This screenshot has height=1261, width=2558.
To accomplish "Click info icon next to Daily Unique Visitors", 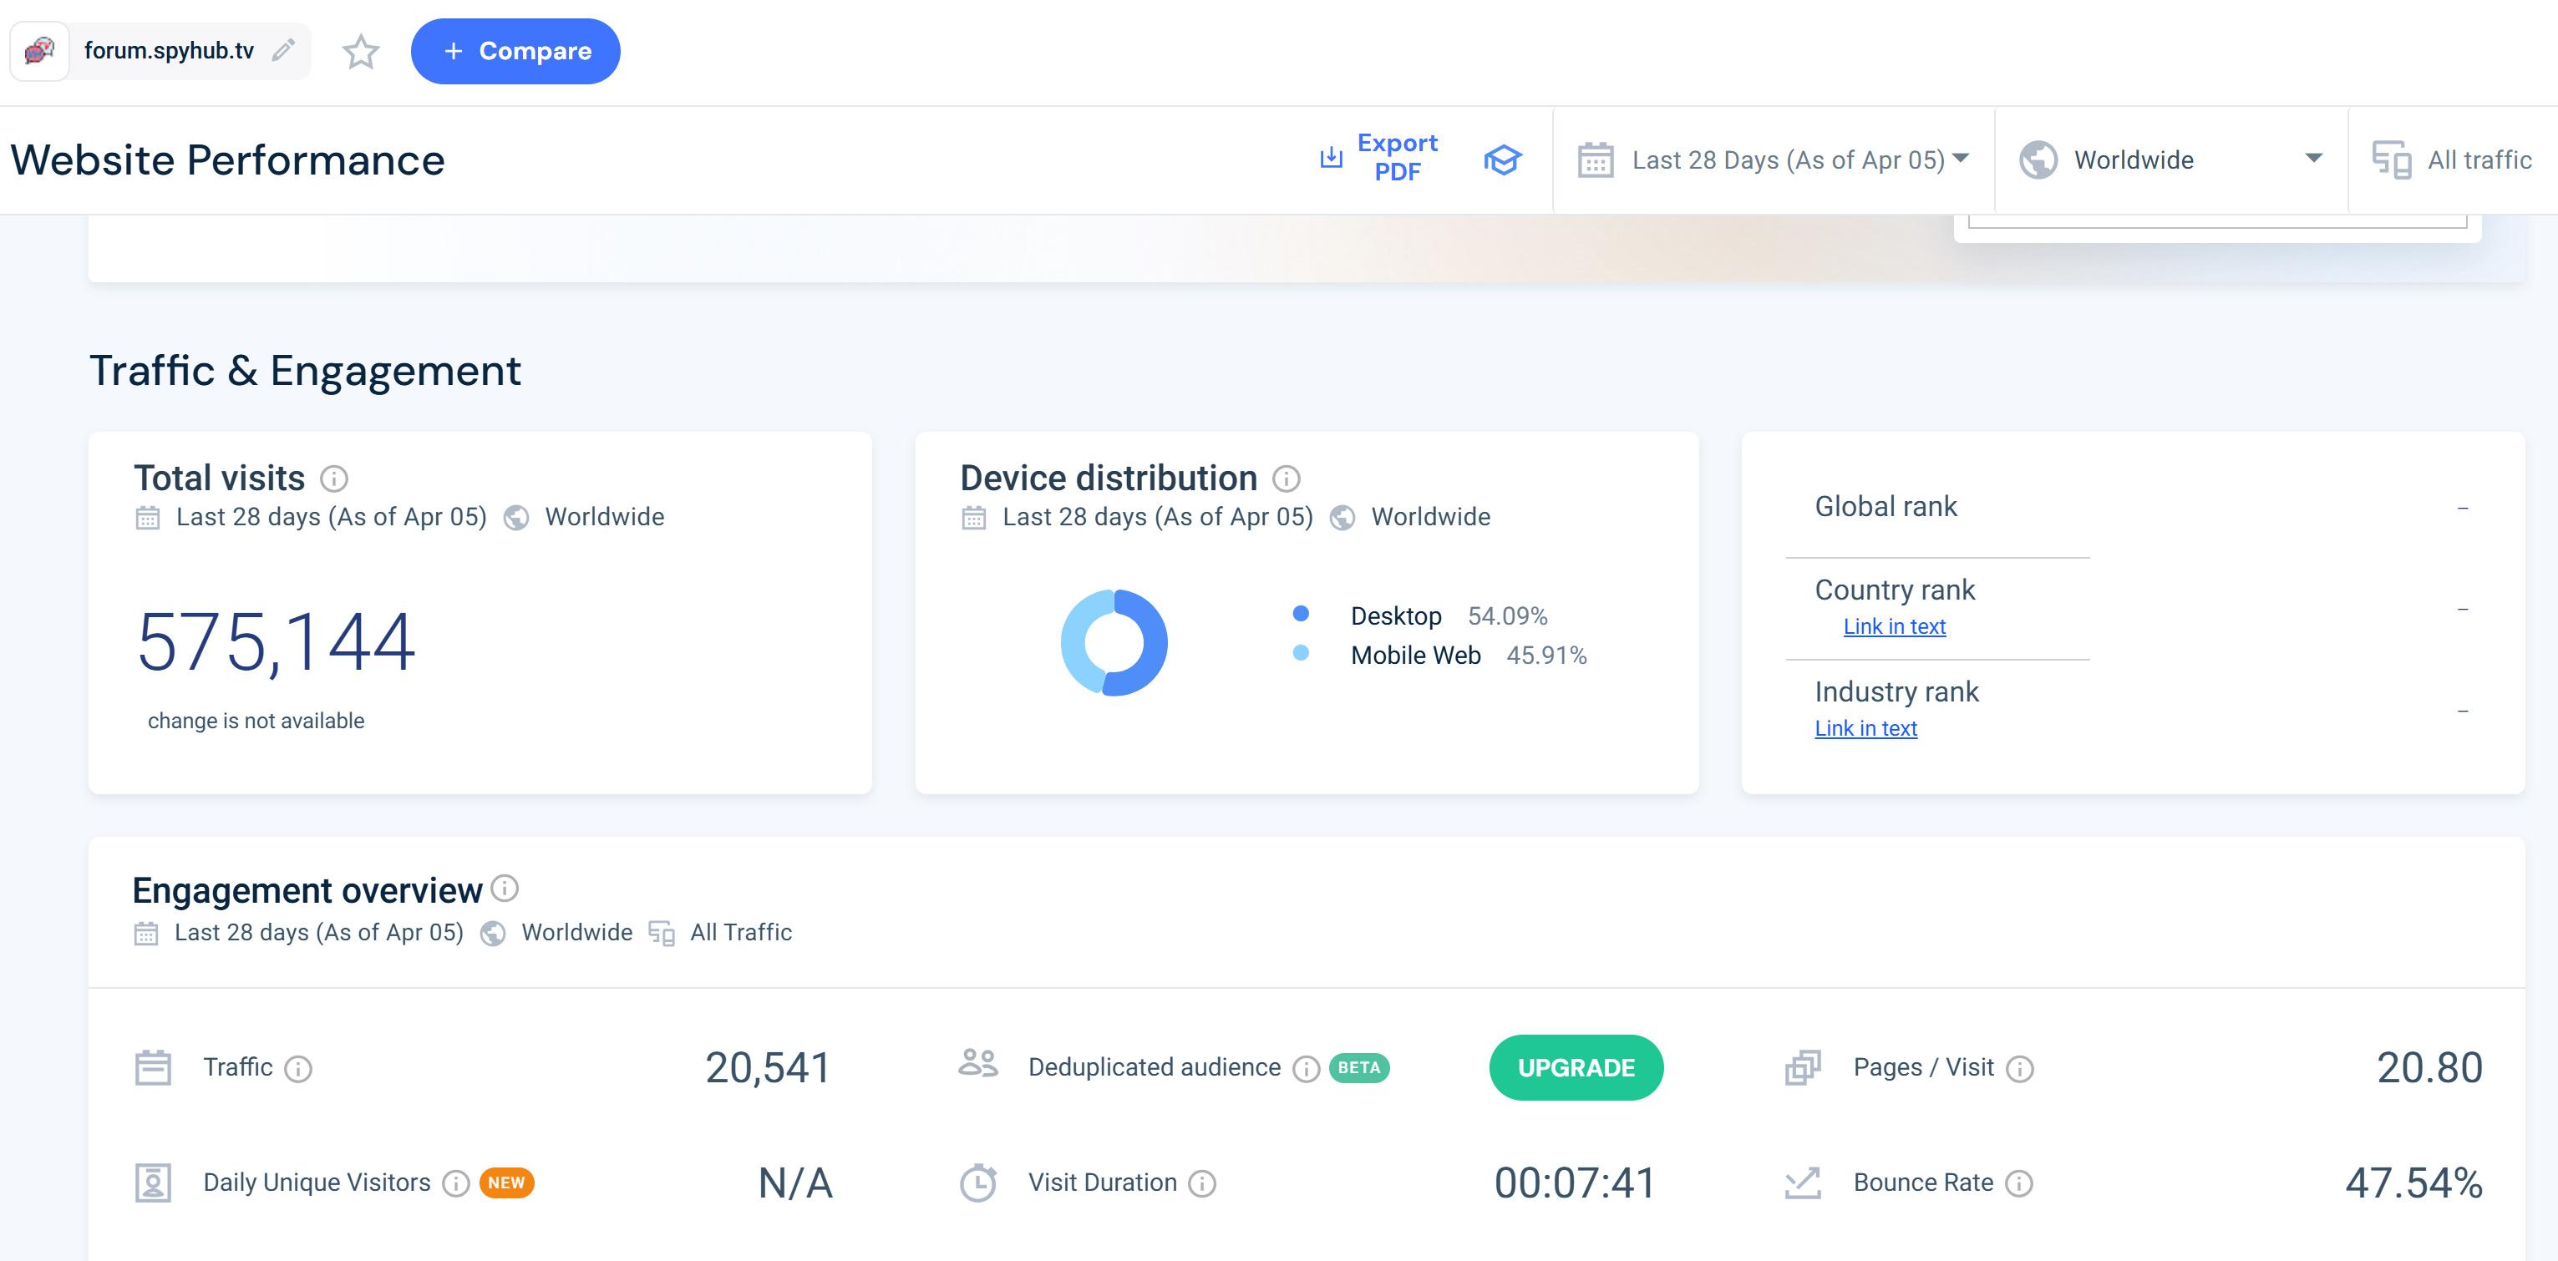I will click(456, 1183).
